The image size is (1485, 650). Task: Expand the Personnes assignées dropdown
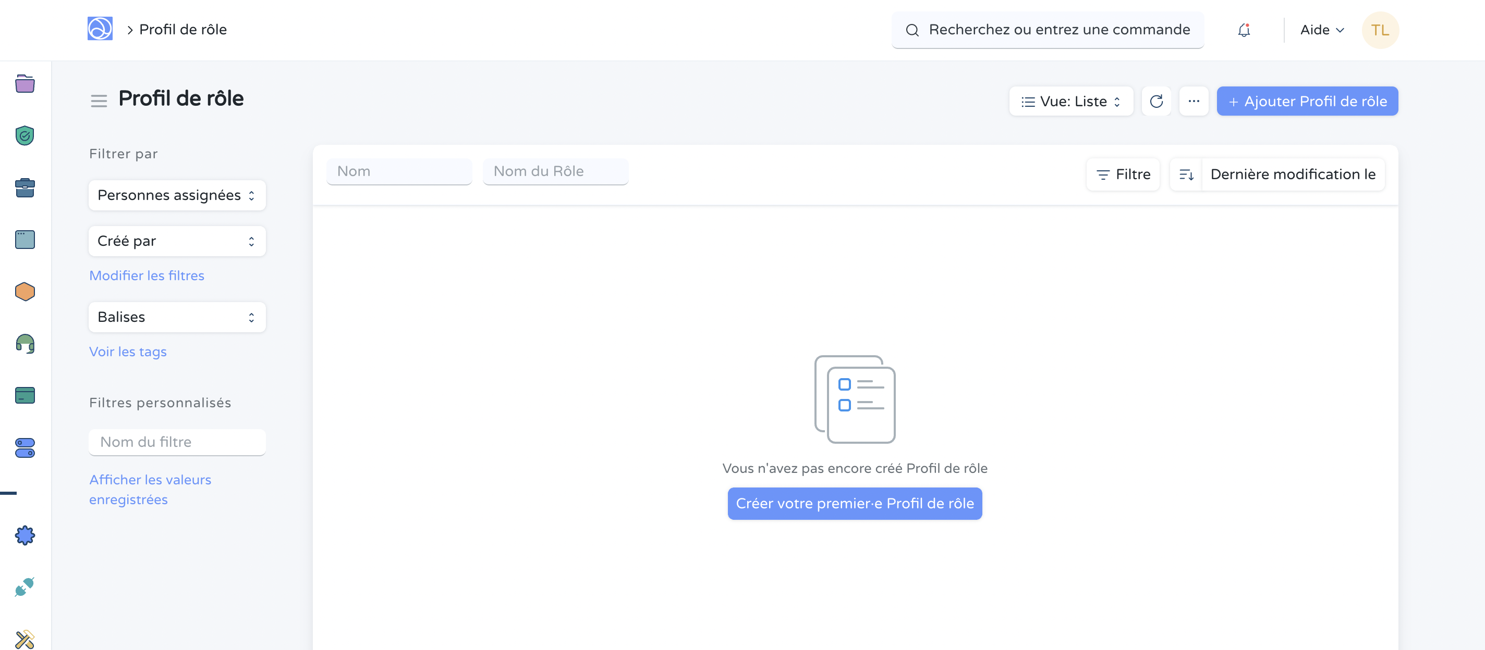coord(176,195)
